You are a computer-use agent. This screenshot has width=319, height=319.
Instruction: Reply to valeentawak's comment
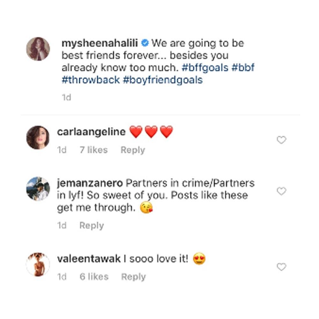[133, 277]
